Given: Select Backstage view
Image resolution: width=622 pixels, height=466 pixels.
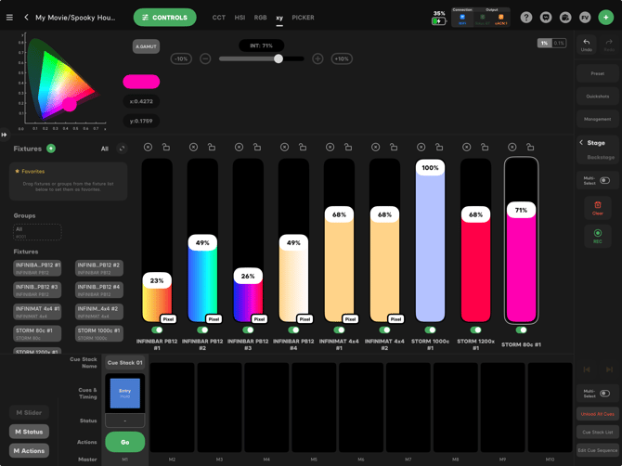Looking at the screenshot, I should pyautogui.click(x=601, y=158).
